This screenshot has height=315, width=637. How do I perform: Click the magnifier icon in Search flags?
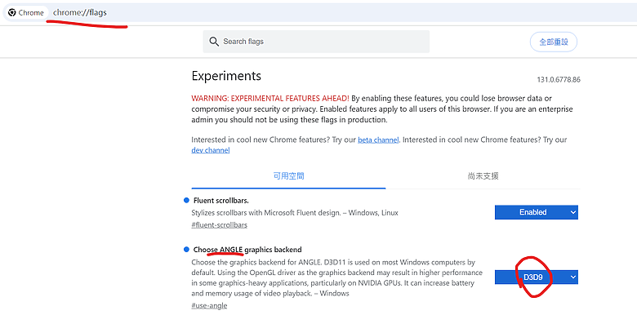[214, 42]
